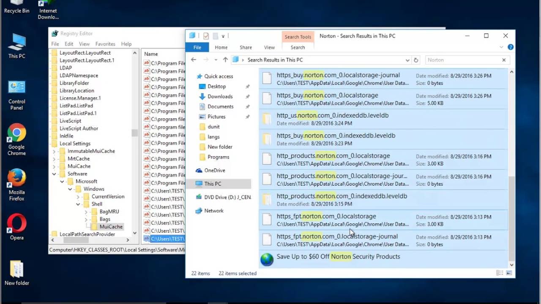Open the Recycle Bin desktop icon
Viewport: 541px width, 304px height.
(x=16, y=6)
